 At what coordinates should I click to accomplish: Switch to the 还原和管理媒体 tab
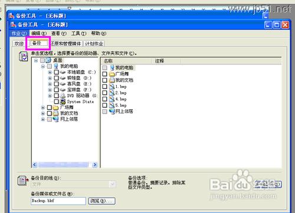point(66,44)
